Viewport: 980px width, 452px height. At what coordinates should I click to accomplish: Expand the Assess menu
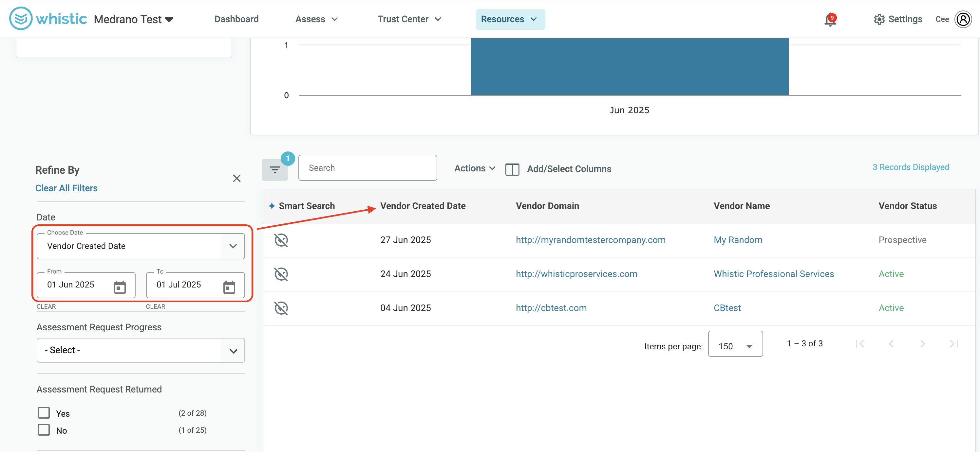tap(316, 19)
